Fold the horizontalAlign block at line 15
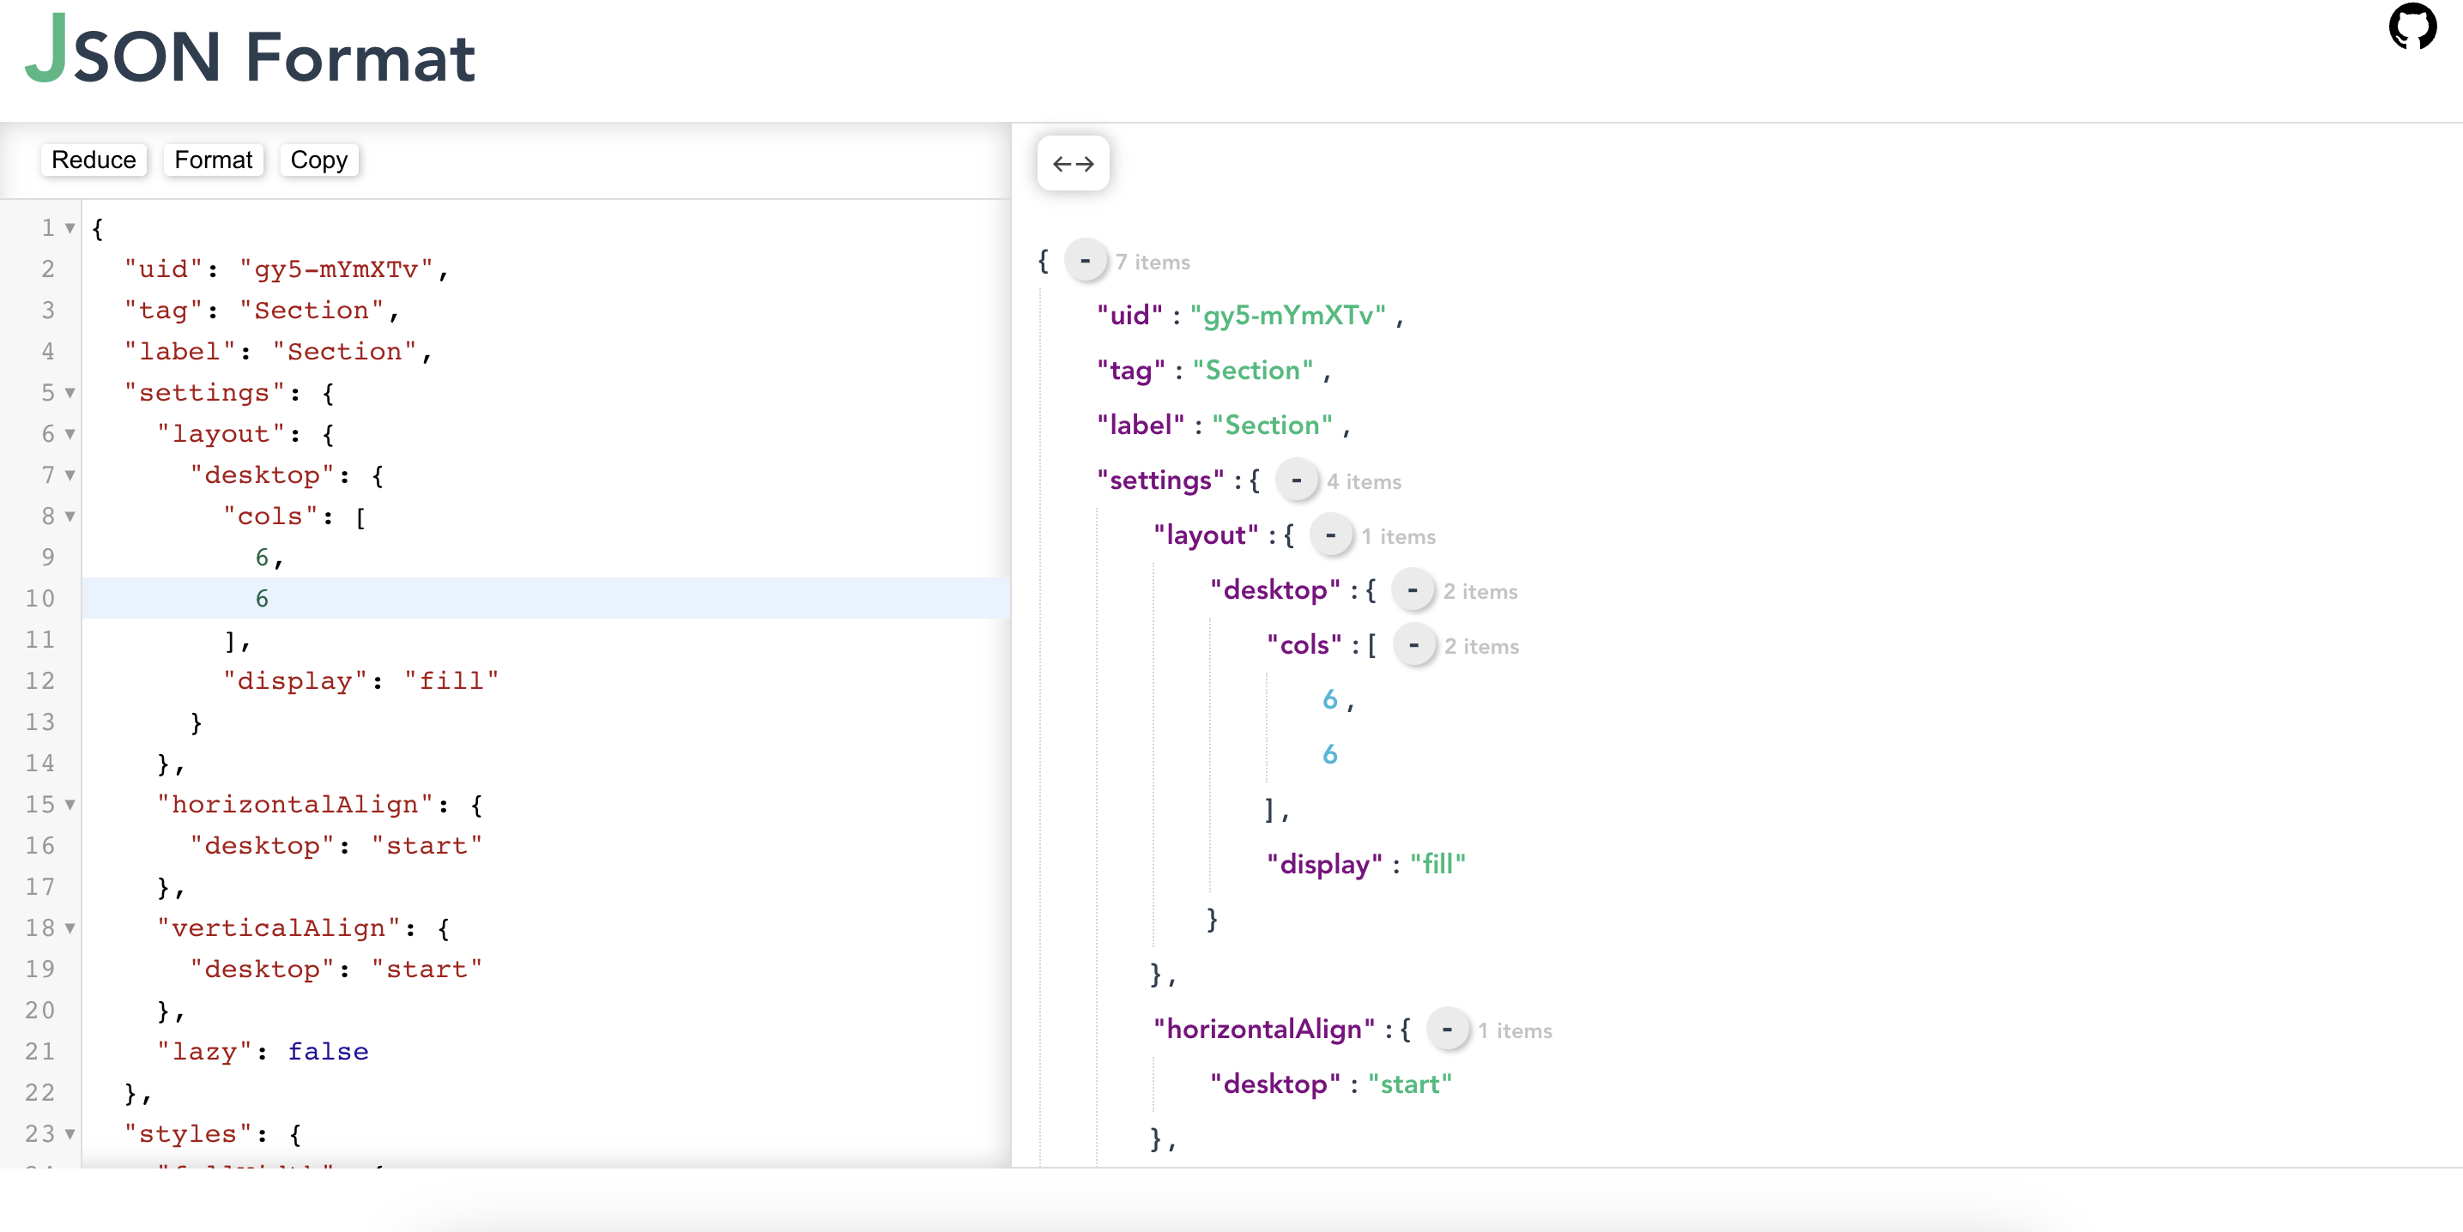Screen dimensions: 2463x1232 [70, 805]
